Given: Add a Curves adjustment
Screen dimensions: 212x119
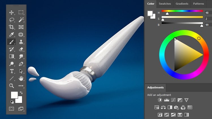Looking at the screenshot, I should (x=173, y=100).
